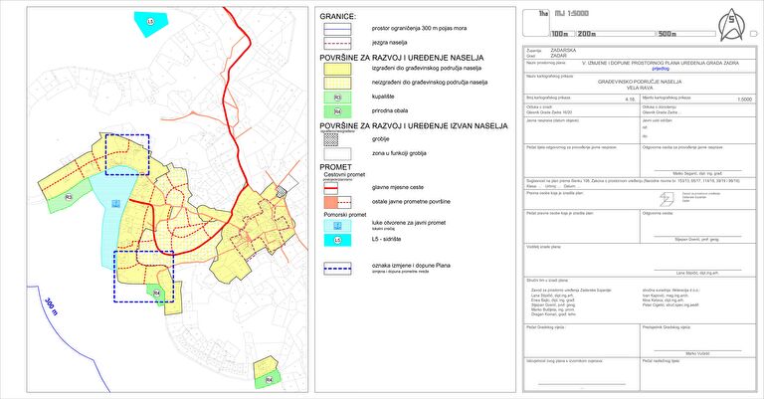The width and height of the screenshot is (764, 399).
Task: Click the glavne mjesne ceste legend symbol
Action: tap(331, 188)
